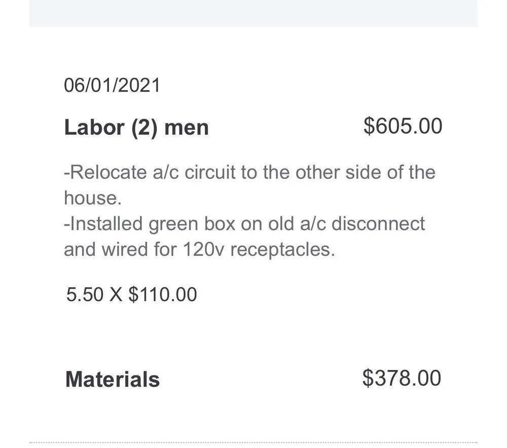Click the dotted divider line below Materials
Viewport: 507px width, 448px height.
pyautogui.click(x=253, y=442)
